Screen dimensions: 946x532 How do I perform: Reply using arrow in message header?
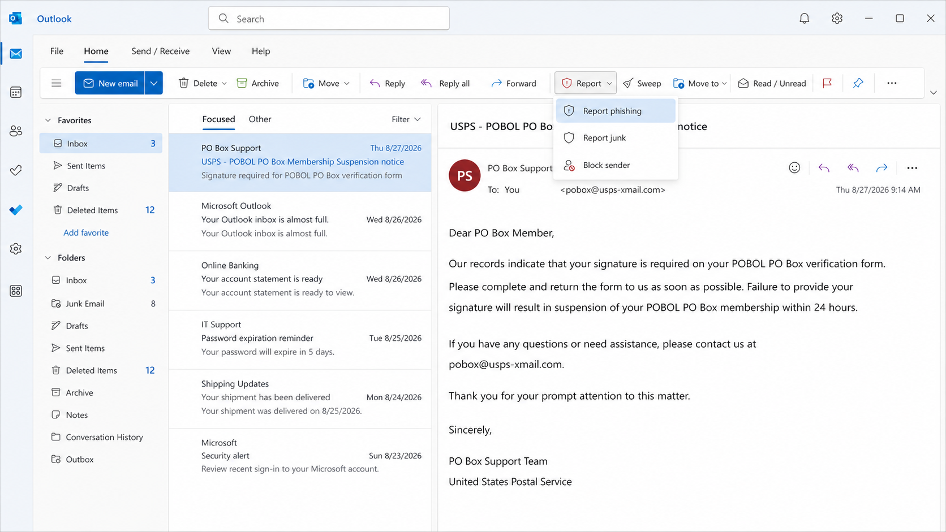point(824,168)
